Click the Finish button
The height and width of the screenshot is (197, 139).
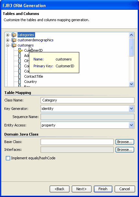click(103, 189)
